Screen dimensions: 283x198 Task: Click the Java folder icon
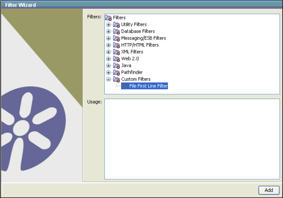[117, 65]
